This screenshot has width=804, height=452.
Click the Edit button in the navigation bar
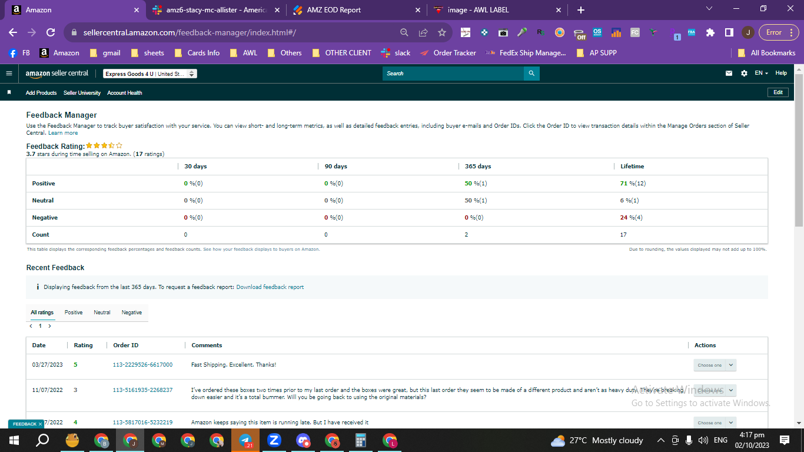(778, 92)
